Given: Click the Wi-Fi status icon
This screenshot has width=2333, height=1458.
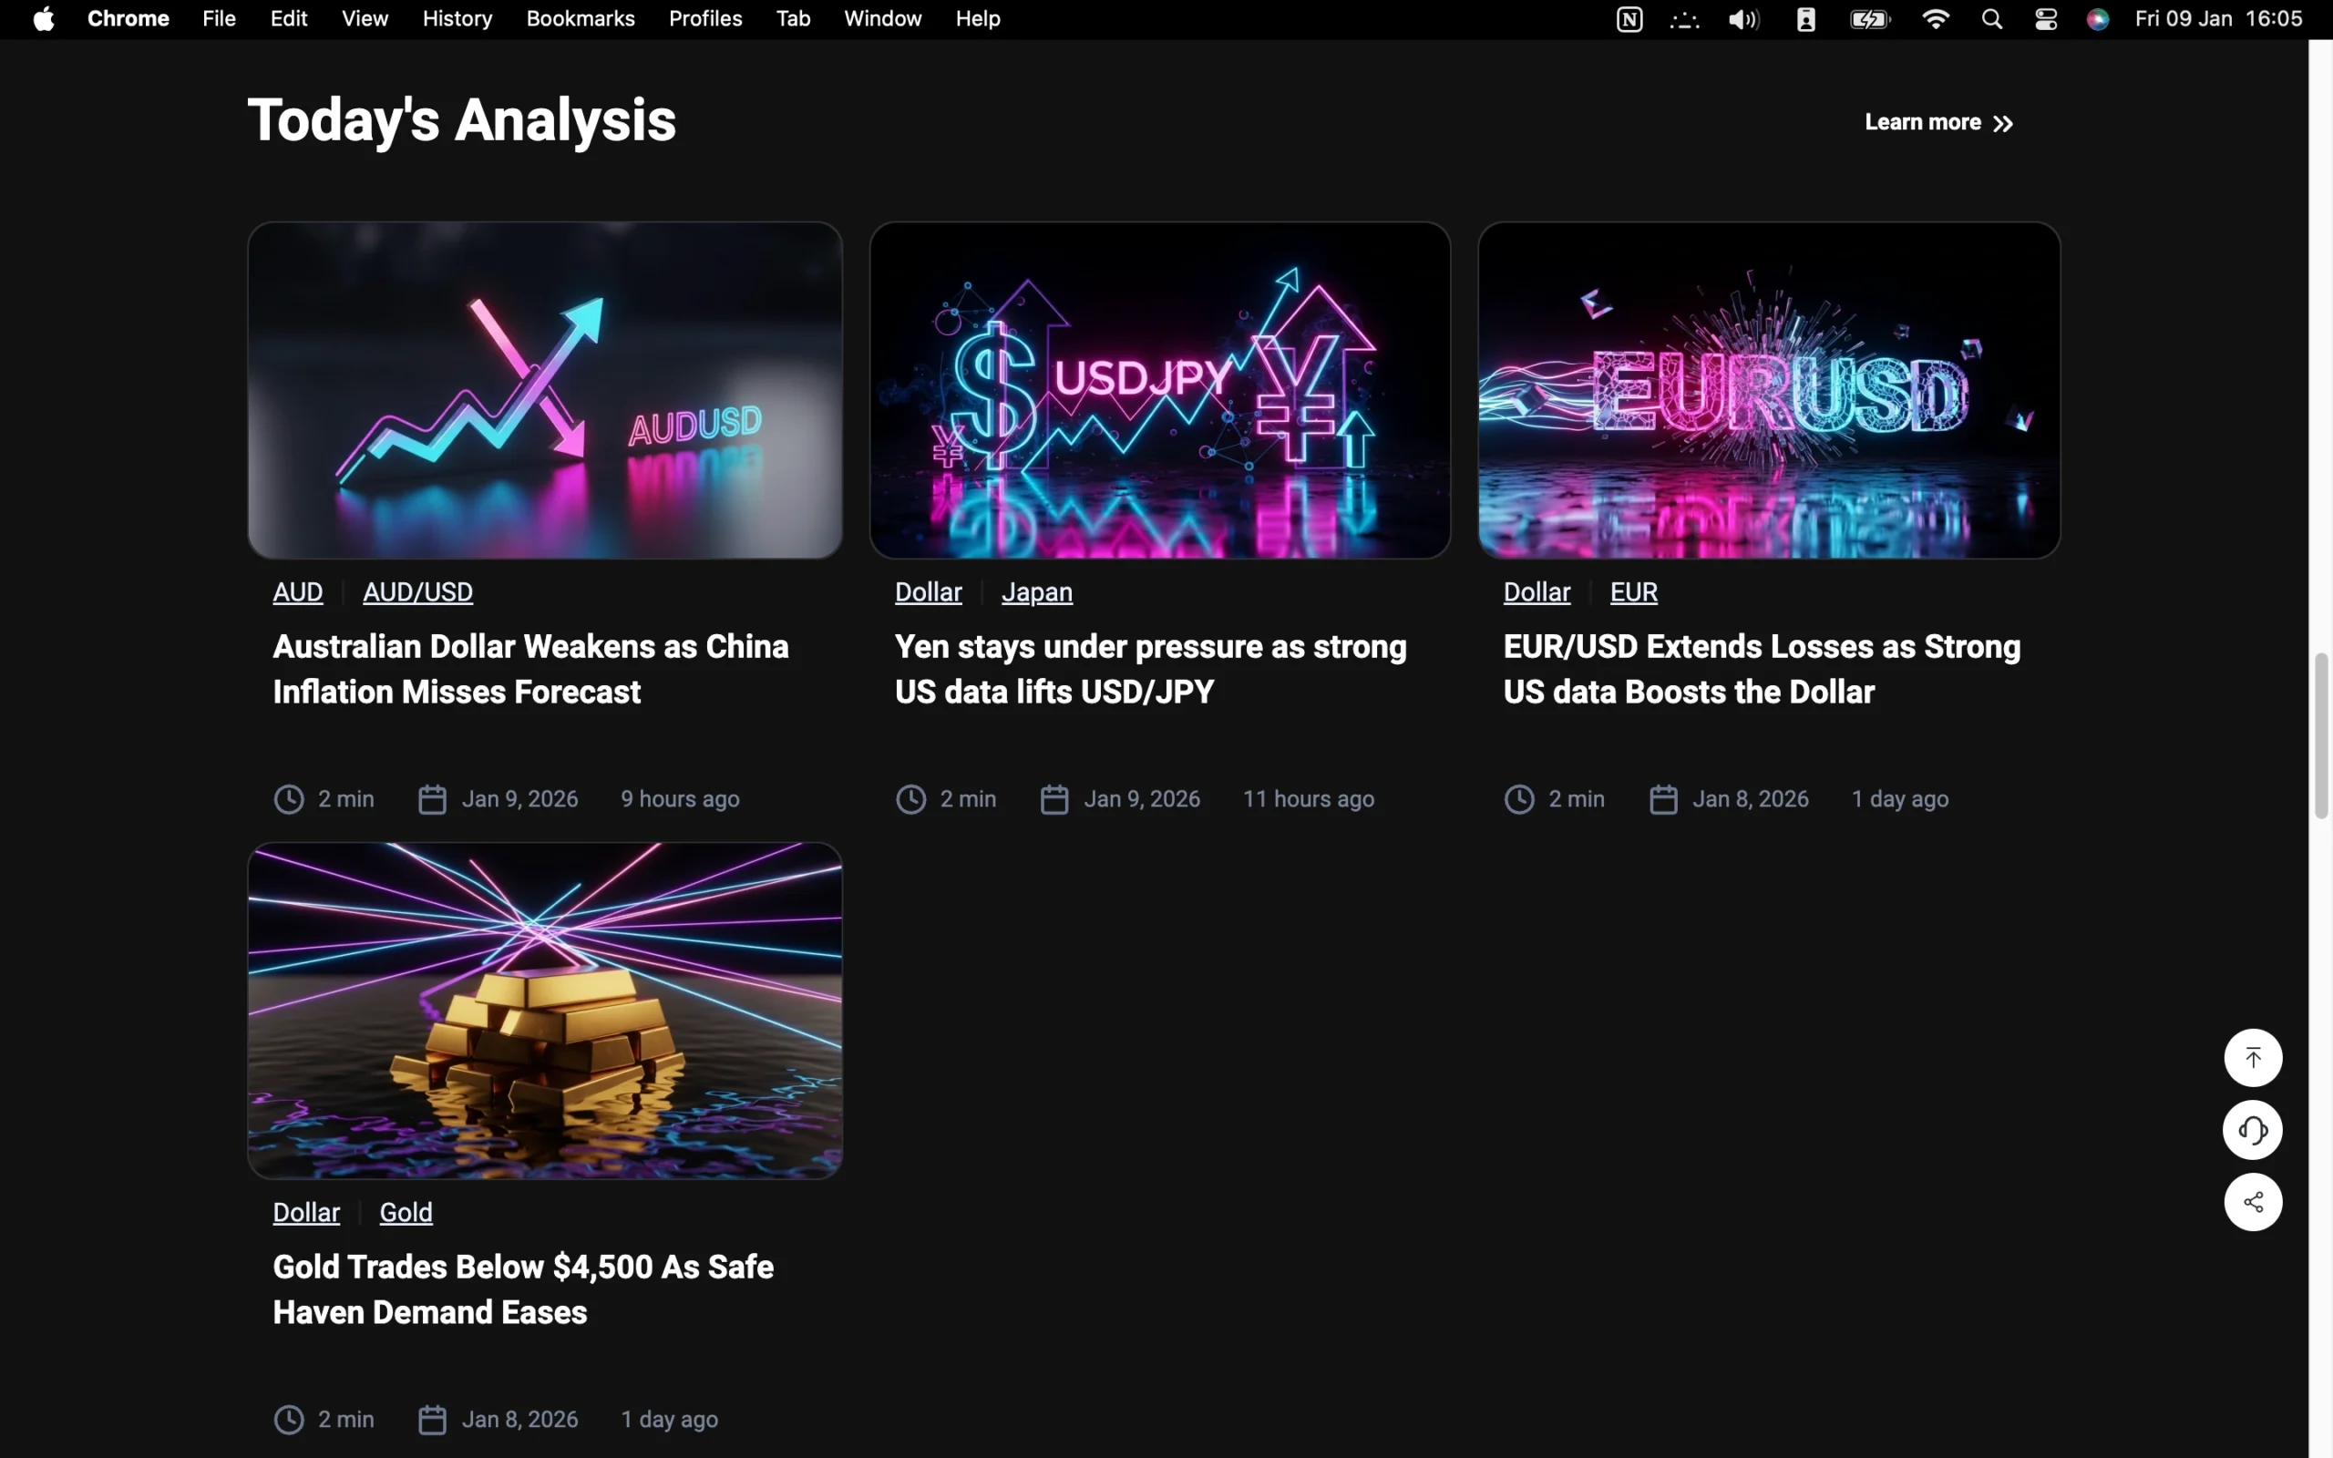Looking at the screenshot, I should [x=1936, y=19].
